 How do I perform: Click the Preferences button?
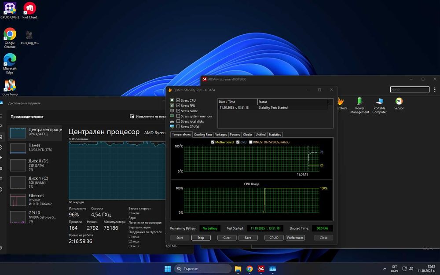[295, 238]
